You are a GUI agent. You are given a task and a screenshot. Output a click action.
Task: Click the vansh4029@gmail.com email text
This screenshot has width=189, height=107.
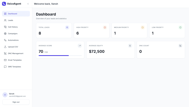[x=17, y=96]
